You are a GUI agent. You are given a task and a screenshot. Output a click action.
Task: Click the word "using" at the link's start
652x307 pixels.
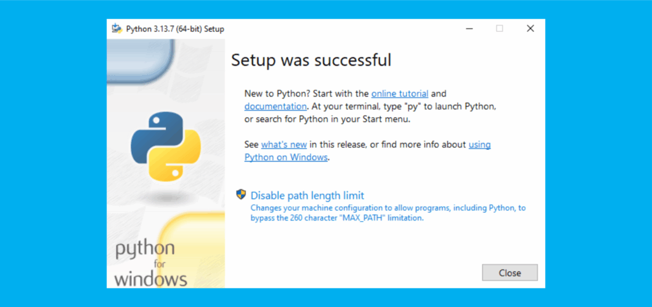(x=479, y=145)
